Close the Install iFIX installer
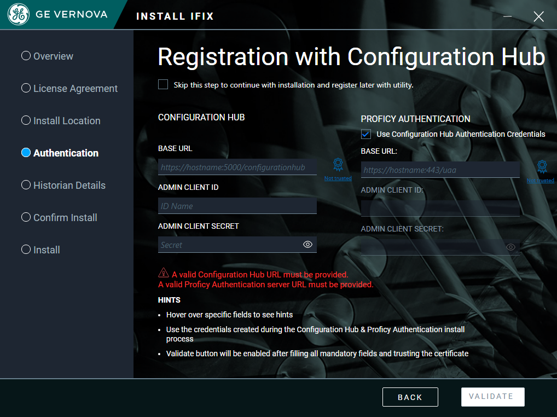This screenshot has width=557, height=417. [538, 16]
